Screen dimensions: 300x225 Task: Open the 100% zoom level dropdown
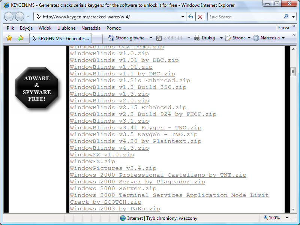point(287,218)
